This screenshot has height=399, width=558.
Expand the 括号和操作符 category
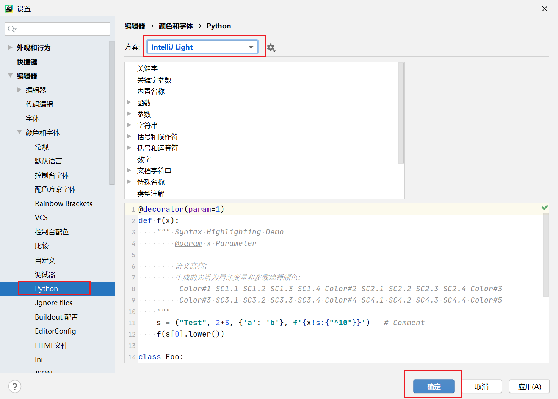(x=129, y=136)
